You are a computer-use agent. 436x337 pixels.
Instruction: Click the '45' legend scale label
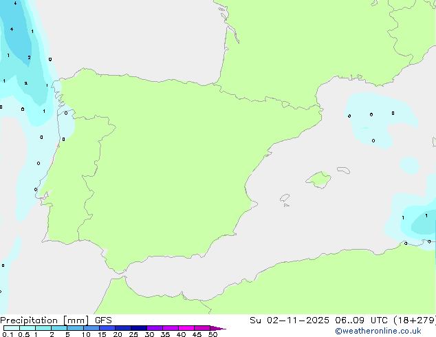click(x=197, y=334)
